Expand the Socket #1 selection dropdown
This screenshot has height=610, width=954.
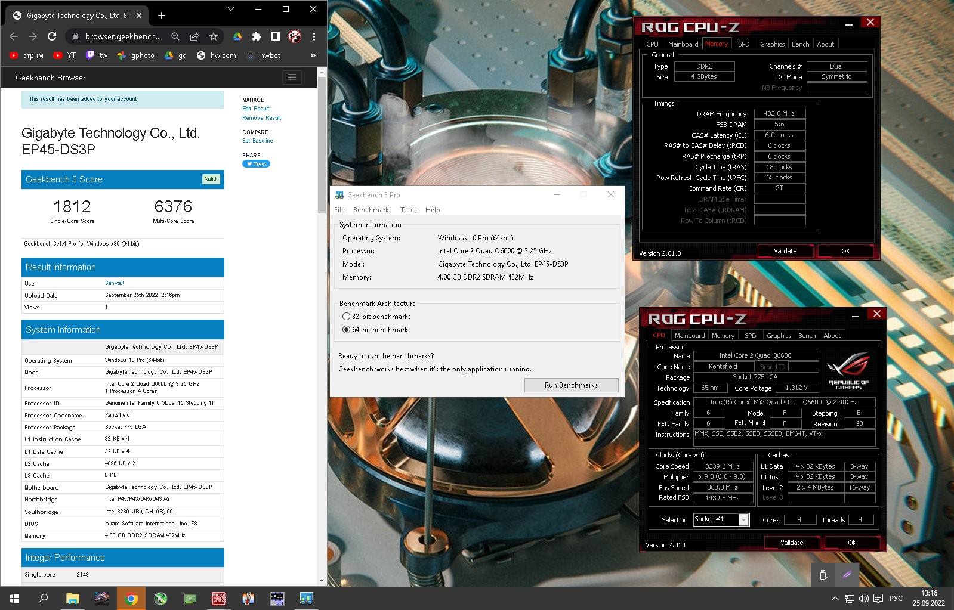743,520
